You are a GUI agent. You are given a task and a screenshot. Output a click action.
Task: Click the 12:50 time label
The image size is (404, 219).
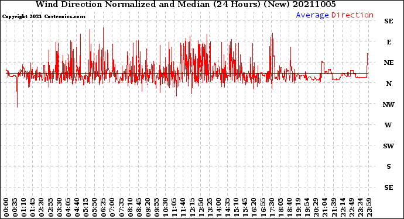coord(201,207)
